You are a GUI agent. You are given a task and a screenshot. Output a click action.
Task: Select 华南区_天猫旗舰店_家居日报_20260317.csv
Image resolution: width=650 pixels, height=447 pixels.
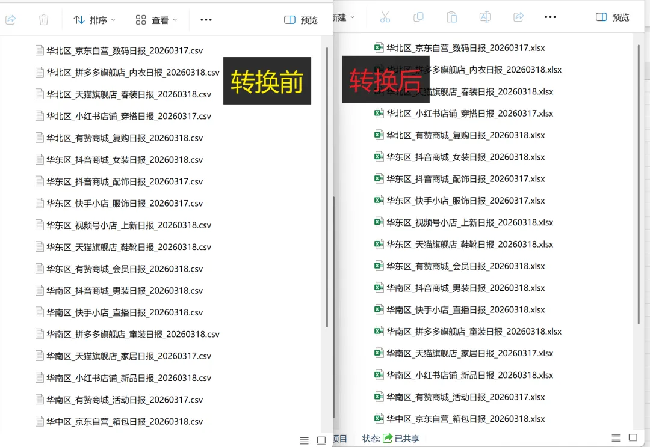123,356
